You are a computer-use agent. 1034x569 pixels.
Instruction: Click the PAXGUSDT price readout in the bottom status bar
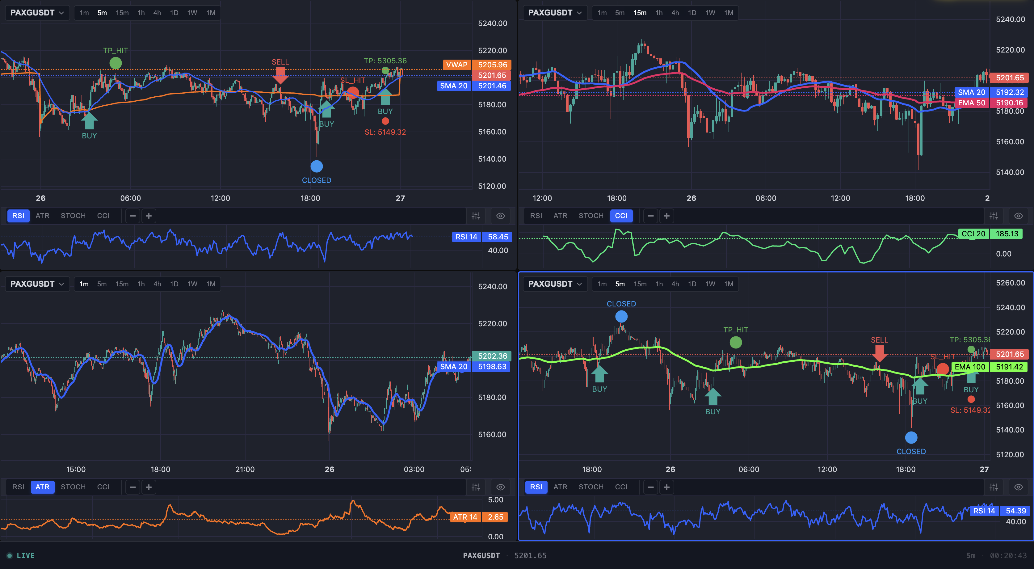(x=482, y=555)
